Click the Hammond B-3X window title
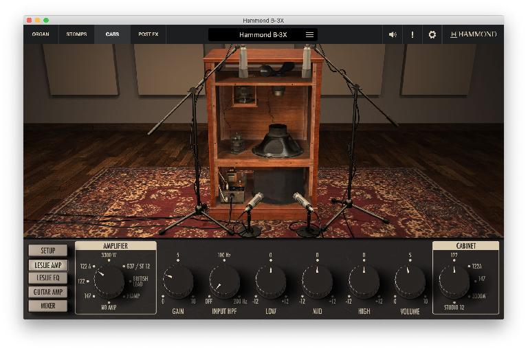The height and width of the screenshot is (351, 528). pyautogui.click(x=263, y=21)
